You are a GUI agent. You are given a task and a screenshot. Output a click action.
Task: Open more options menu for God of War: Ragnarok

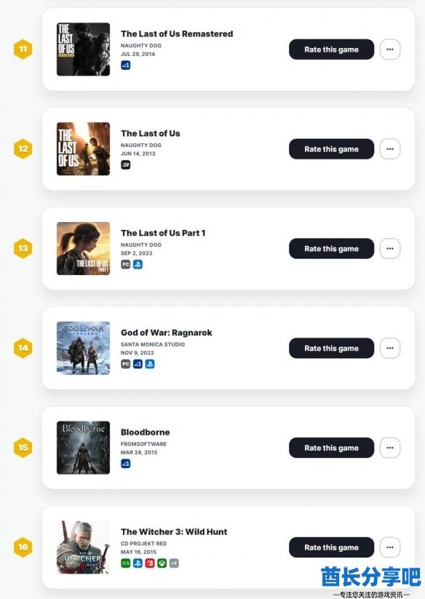390,348
